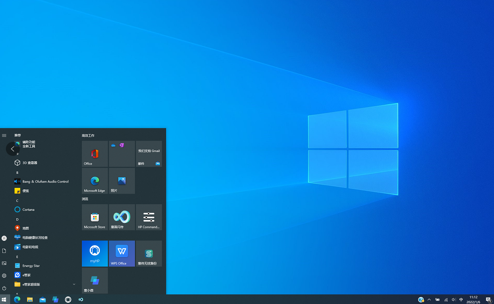
Task: Open the help question-mark tray icon
Action: tap(421, 300)
